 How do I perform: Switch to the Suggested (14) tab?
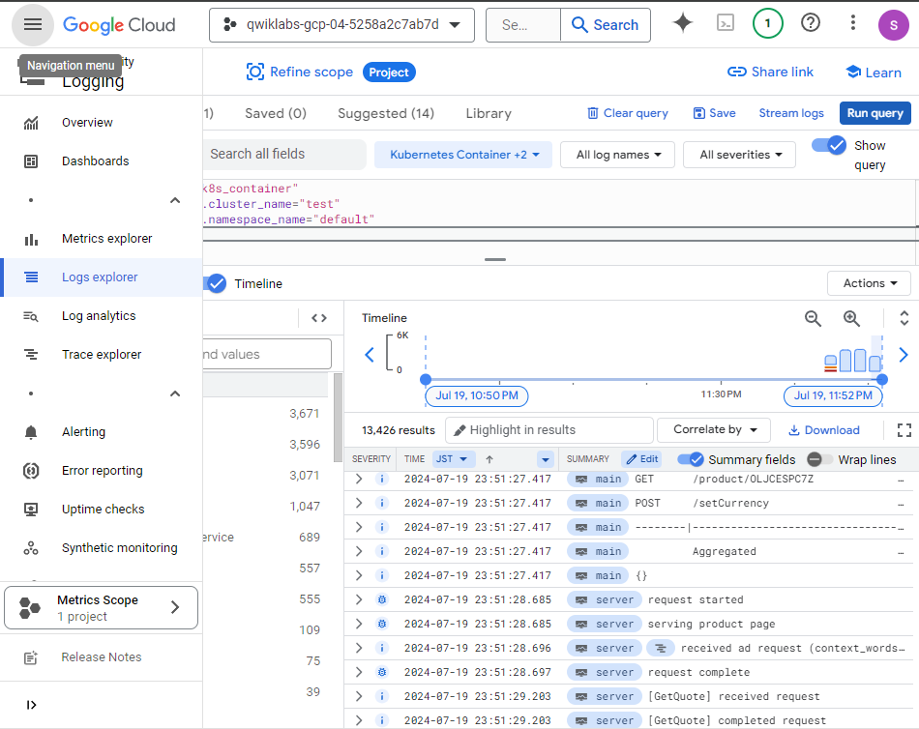click(386, 113)
